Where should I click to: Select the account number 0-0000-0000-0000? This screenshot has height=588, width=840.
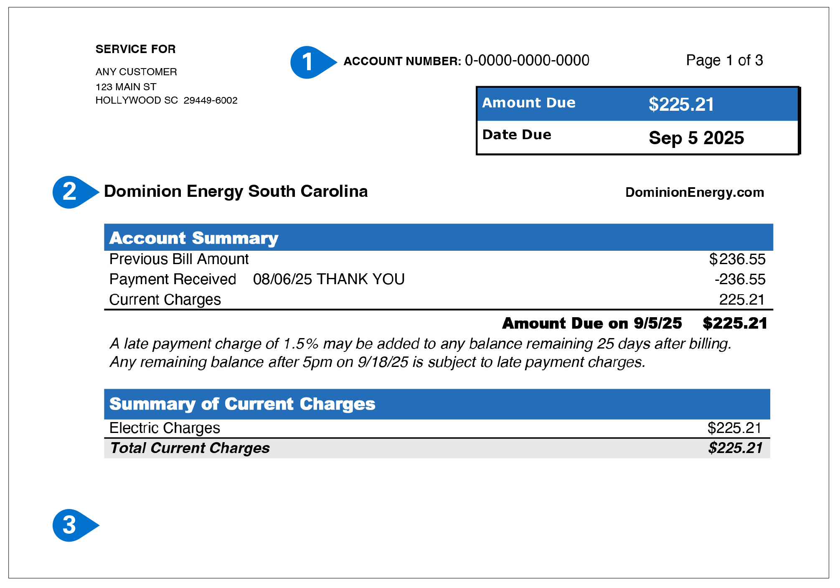click(x=527, y=61)
